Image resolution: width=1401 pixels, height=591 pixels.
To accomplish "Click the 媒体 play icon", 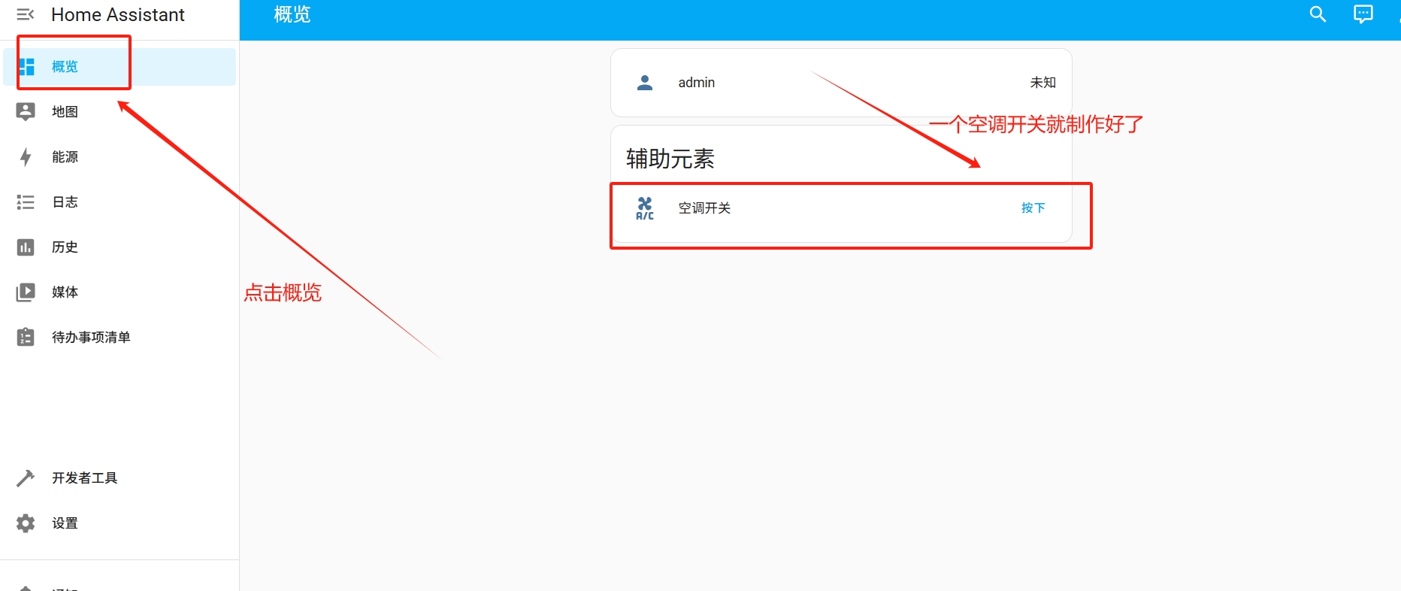I will pos(26,292).
